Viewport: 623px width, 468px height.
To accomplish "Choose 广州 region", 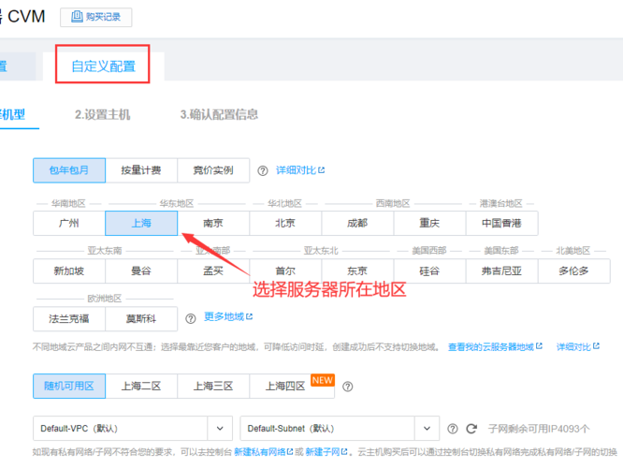I will (69, 224).
